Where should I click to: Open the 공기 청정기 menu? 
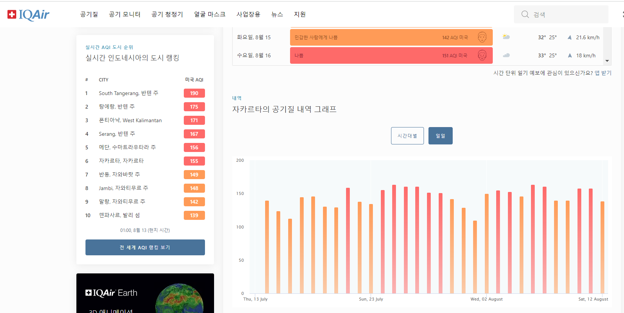[167, 14]
